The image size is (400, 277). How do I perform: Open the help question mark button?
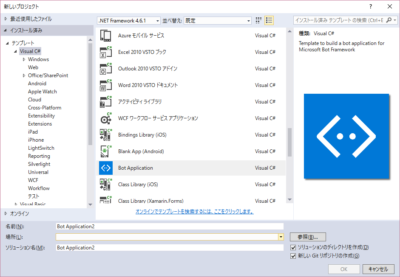coord(371,7)
